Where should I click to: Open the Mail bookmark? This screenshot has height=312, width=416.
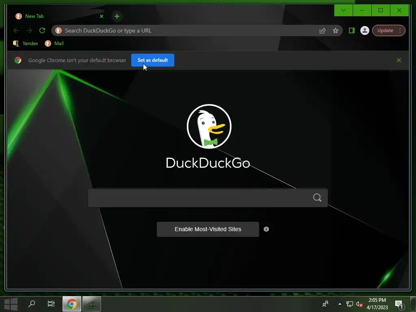pos(54,43)
